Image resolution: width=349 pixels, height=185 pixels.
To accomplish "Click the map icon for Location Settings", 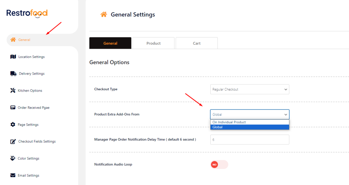I will pyautogui.click(x=13, y=57).
